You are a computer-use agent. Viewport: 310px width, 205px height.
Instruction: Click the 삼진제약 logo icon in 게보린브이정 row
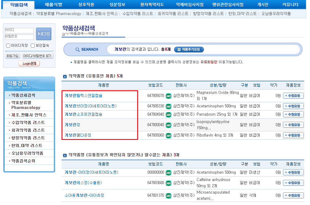[x=169, y=106]
